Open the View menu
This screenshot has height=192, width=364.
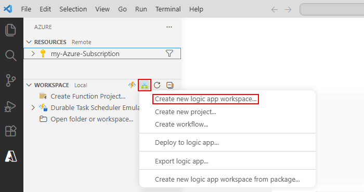point(102,9)
